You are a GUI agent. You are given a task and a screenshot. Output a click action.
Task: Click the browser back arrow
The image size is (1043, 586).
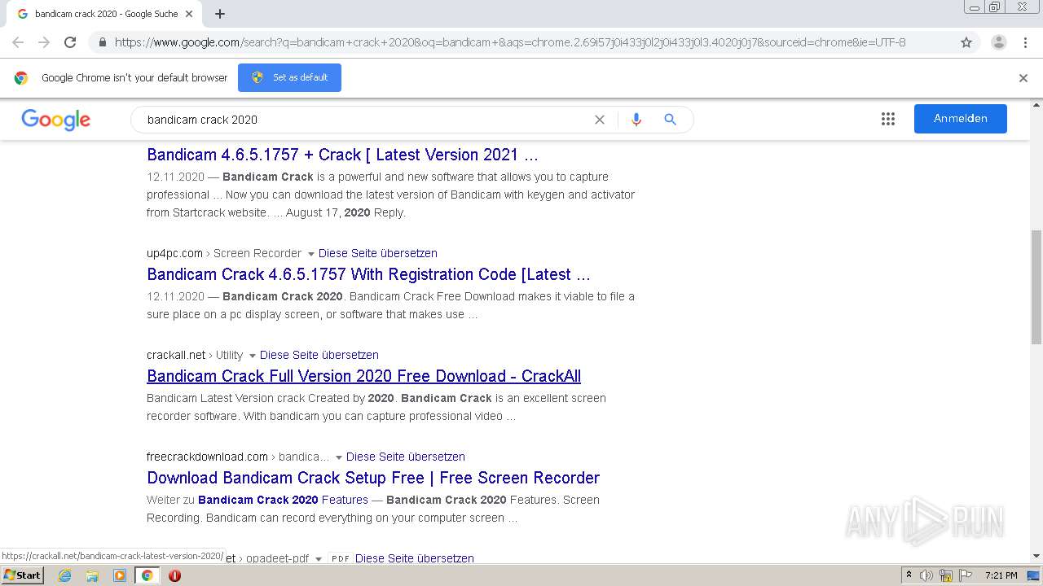click(18, 42)
